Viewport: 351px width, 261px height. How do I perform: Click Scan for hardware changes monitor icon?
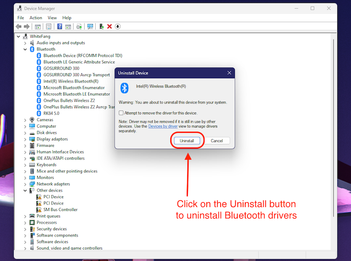(90, 27)
